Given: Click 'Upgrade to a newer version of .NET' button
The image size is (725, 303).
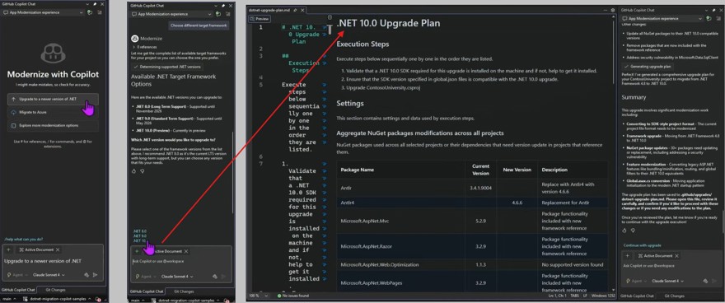Looking at the screenshot, I should [x=53, y=100].
